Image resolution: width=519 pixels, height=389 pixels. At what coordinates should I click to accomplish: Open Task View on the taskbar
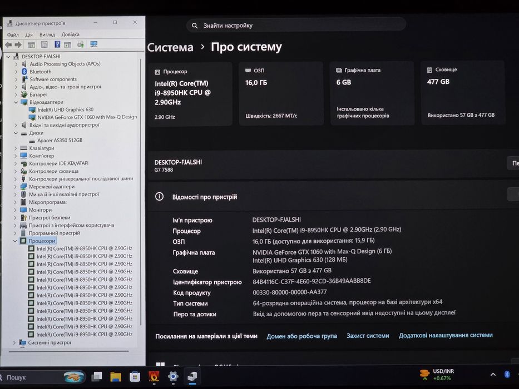click(x=97, y=376)
